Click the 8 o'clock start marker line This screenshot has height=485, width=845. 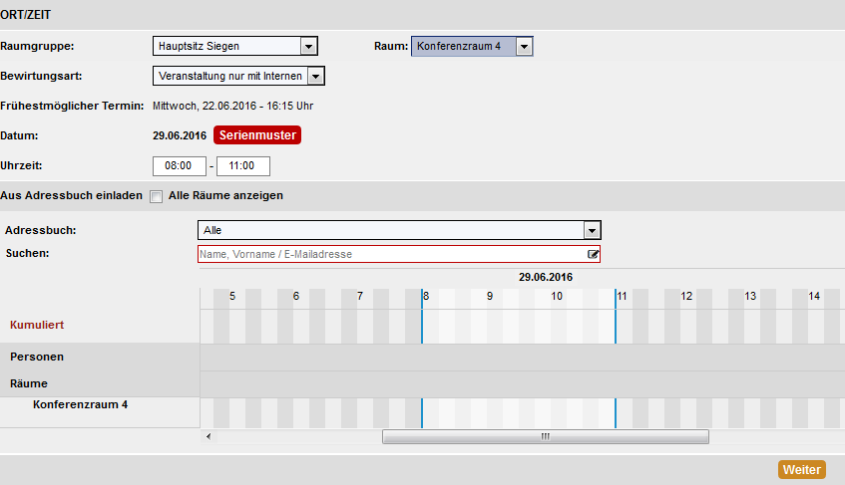tap(422, 316)
